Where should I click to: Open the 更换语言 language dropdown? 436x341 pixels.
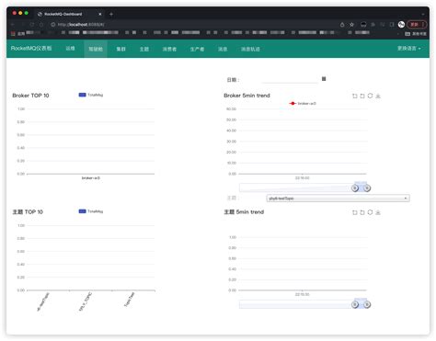(409, 49)
